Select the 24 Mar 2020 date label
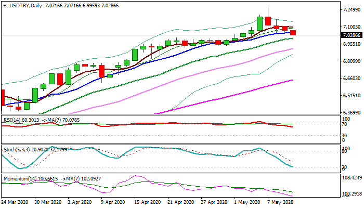The image size is (364, 208). click(x=15, y=202)
